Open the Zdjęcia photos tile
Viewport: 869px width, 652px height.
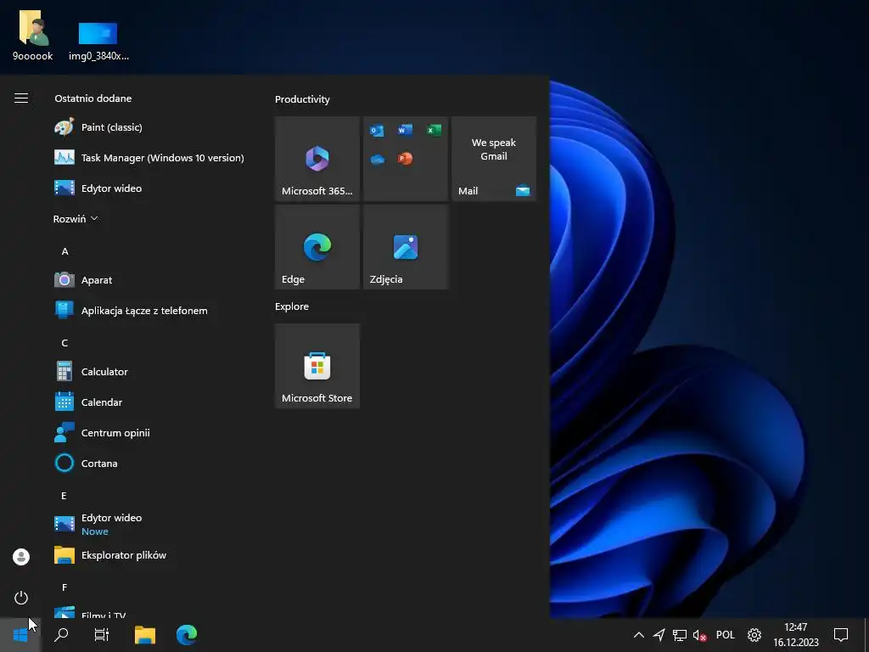406,247
